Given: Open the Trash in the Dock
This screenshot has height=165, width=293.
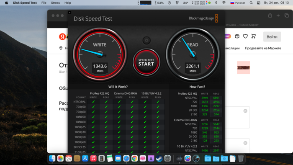Looking at the screenshot, I should tap(241, 158).
